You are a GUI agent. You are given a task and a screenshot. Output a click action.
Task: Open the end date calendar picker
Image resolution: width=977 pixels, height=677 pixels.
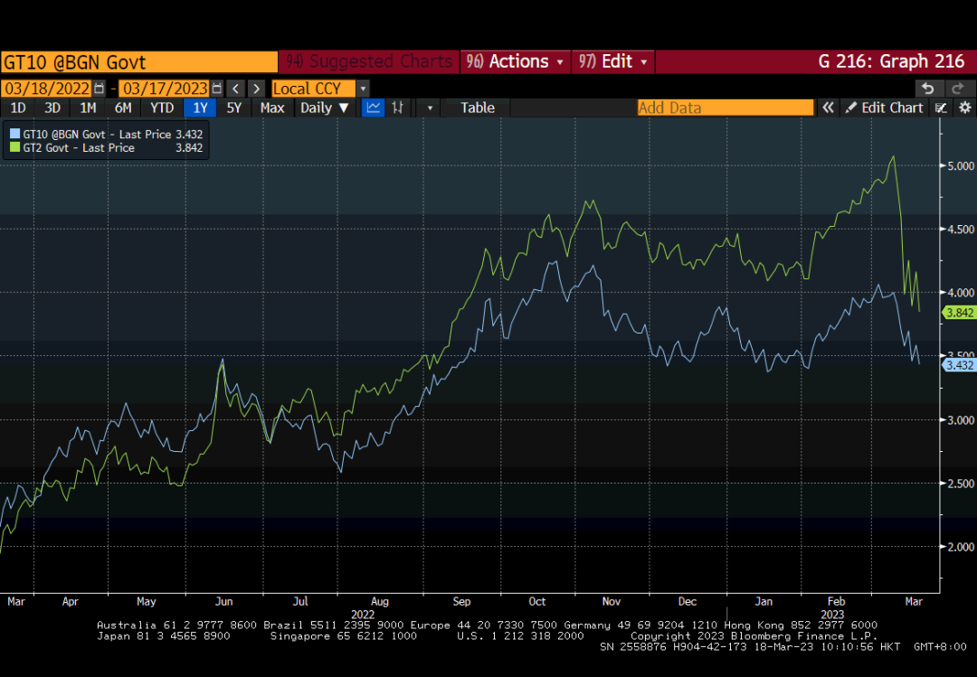pos(216,89)
